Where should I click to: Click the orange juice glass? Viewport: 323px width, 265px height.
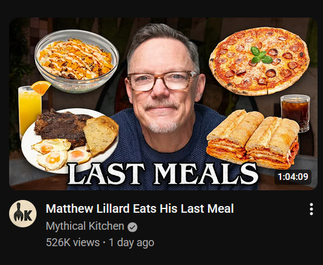(29, 112)
